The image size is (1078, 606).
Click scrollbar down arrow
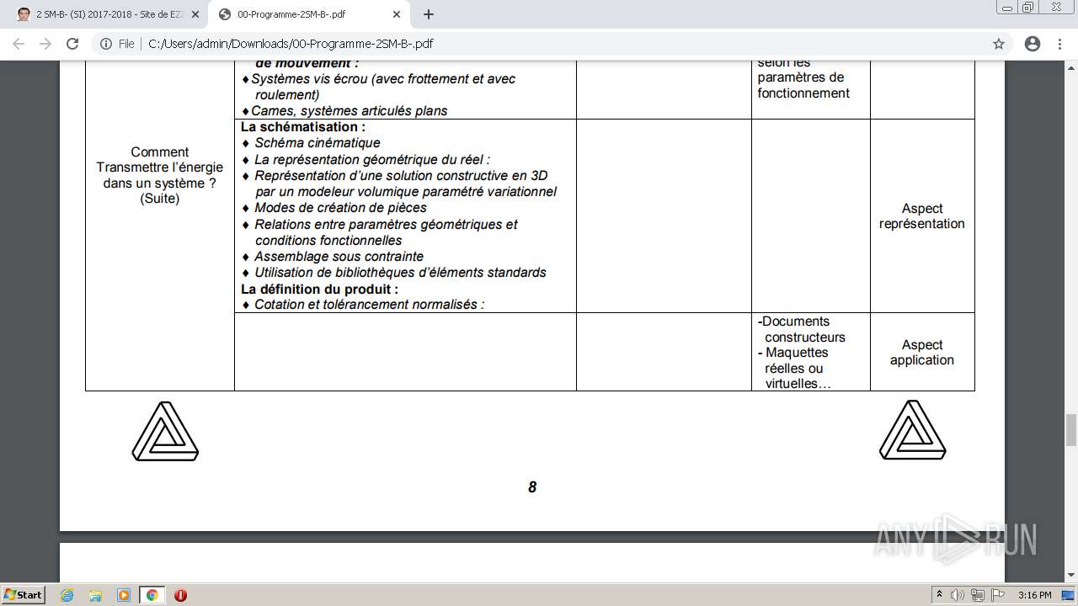coord(1071,575)
